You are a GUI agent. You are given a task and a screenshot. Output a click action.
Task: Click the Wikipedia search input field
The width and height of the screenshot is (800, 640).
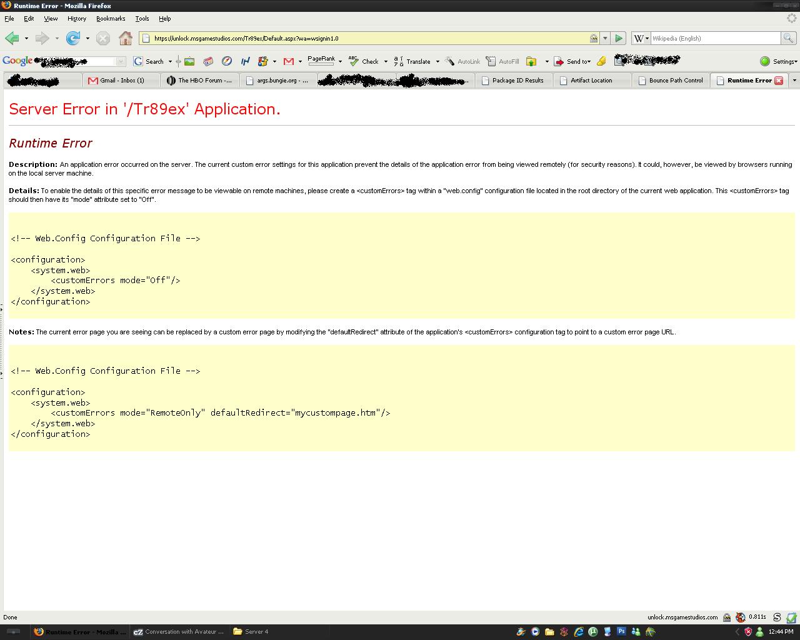point(716,38)
